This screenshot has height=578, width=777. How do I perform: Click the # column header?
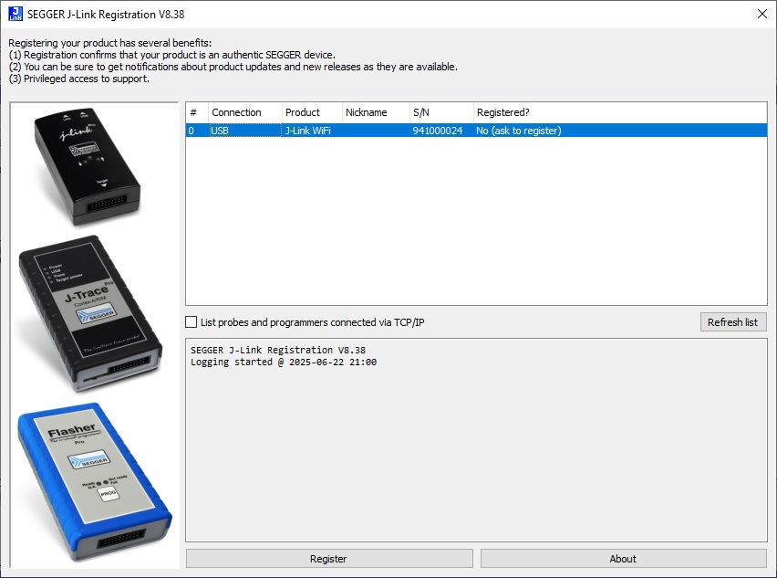197,112
